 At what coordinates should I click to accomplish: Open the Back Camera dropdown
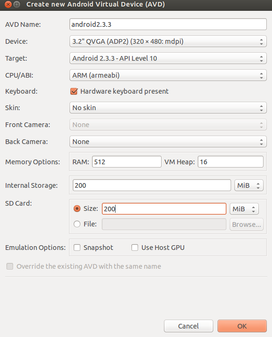(x=168, y=142)
